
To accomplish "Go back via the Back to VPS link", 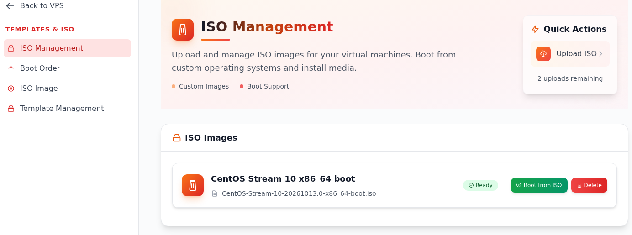I will tap(35, 6).
